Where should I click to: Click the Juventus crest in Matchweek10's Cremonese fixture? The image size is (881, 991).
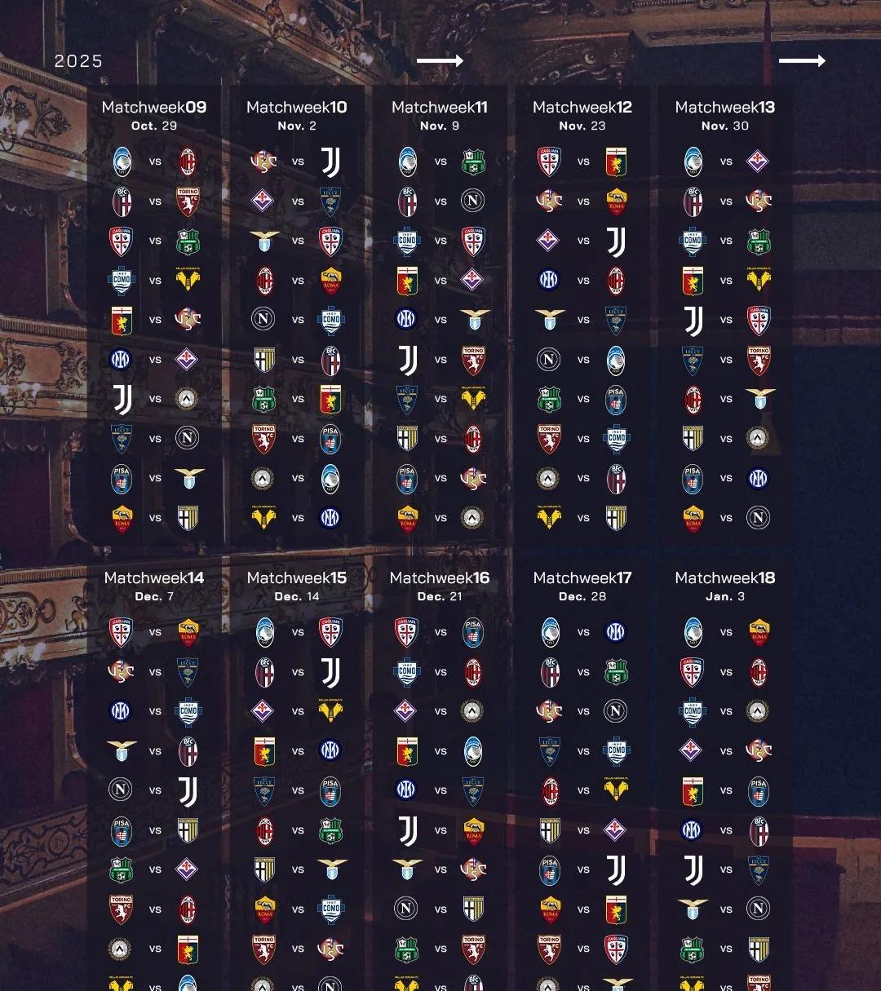click(x=330, y=161)
